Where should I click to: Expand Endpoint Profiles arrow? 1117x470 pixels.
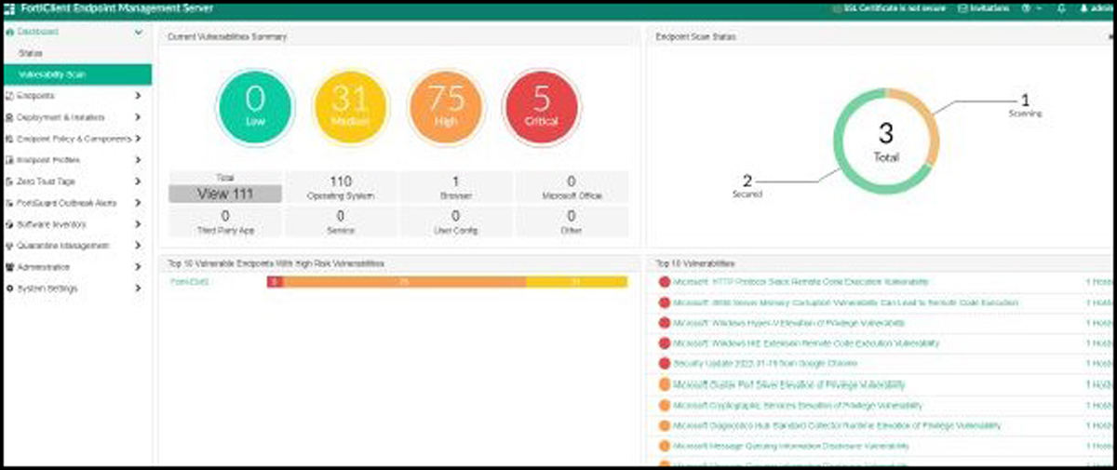click(138, 160)
